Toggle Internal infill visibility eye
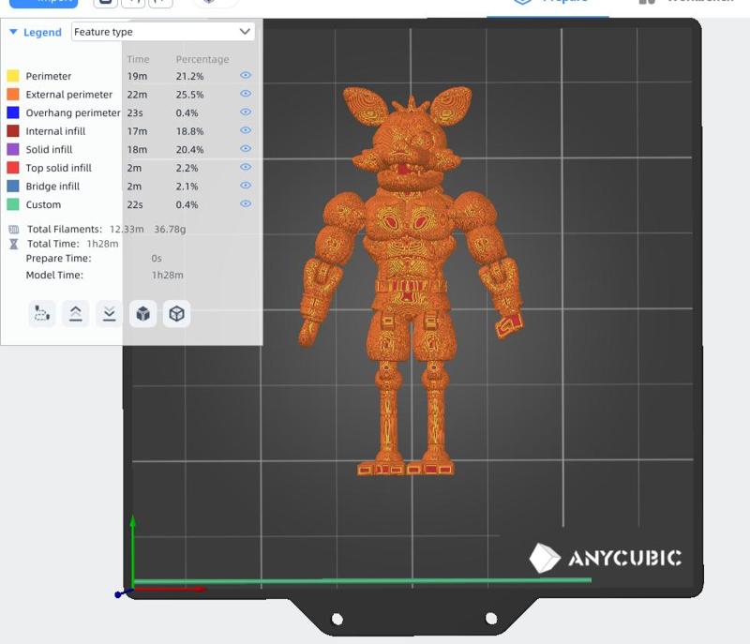The image size is (750, 644). [246, 130]
